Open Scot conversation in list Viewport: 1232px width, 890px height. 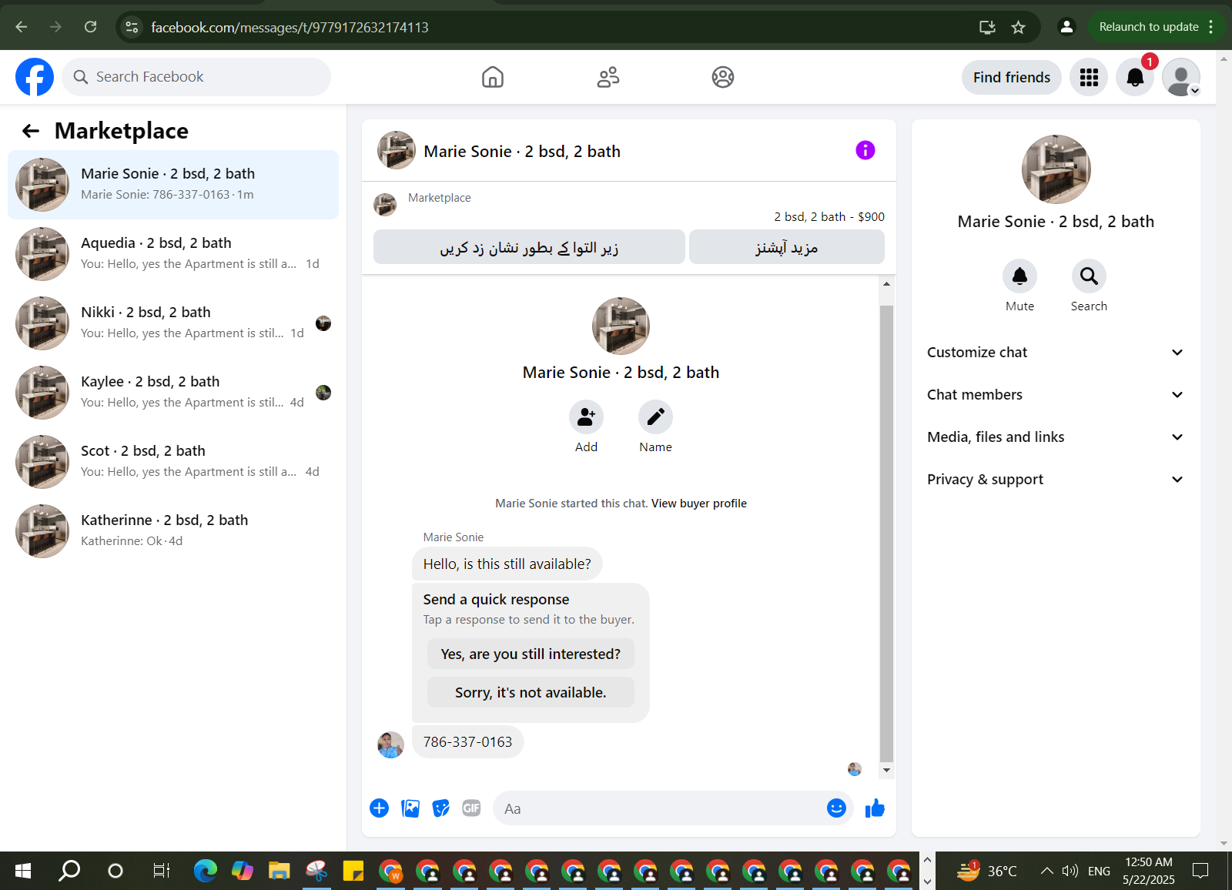(173, 462)
